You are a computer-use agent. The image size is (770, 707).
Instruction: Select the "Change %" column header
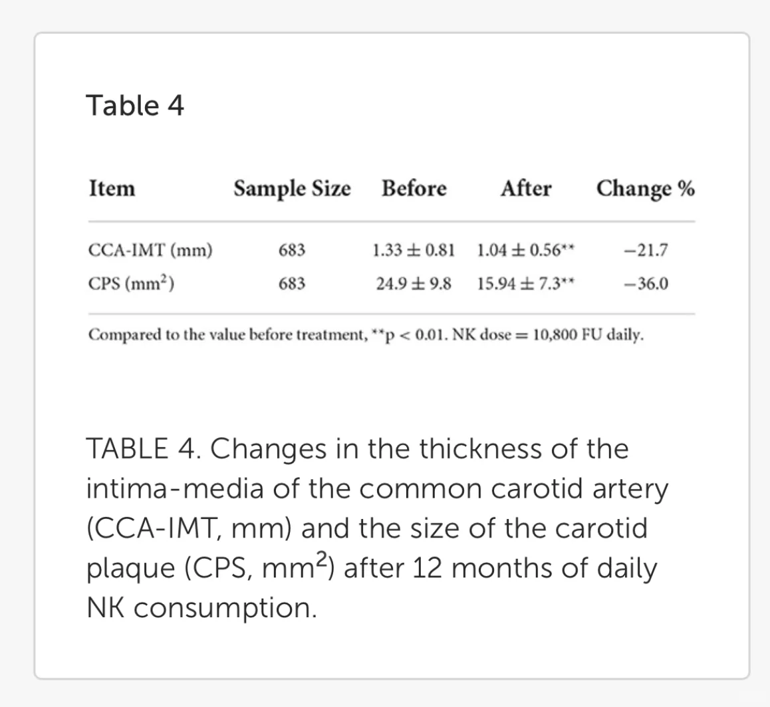tap(645, 189)
